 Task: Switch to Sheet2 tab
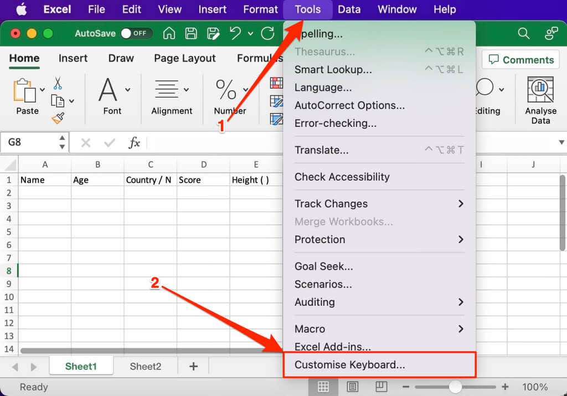(145, 366)
